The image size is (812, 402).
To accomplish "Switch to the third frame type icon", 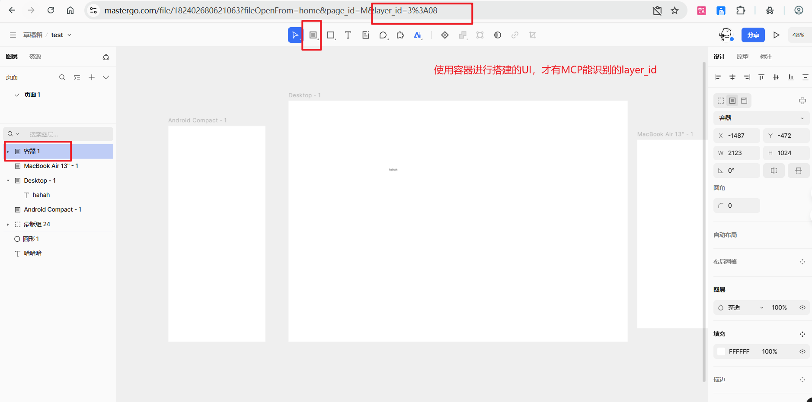I will pyautogui.click(x=744, y=101).
